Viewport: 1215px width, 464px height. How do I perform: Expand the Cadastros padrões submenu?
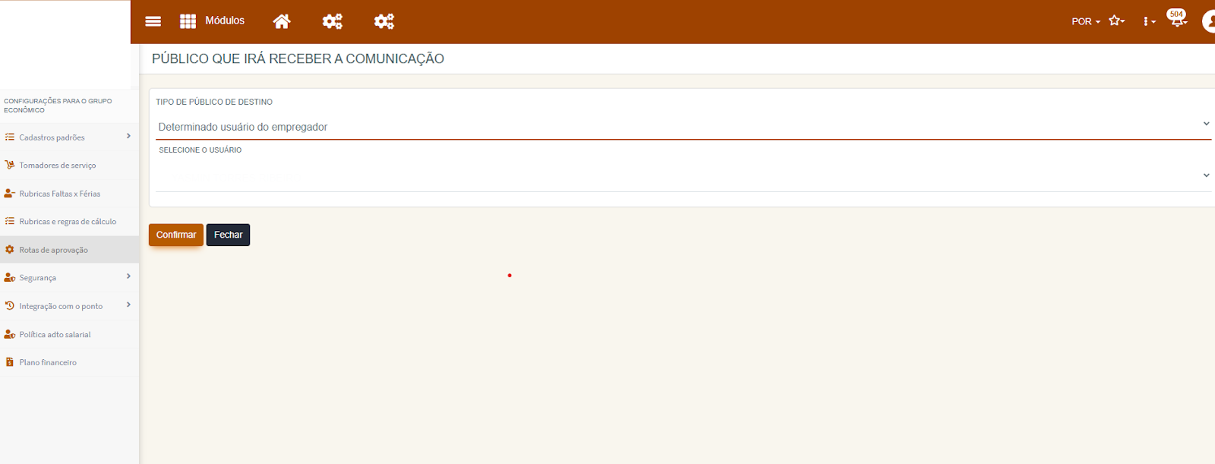pos(69,137)
